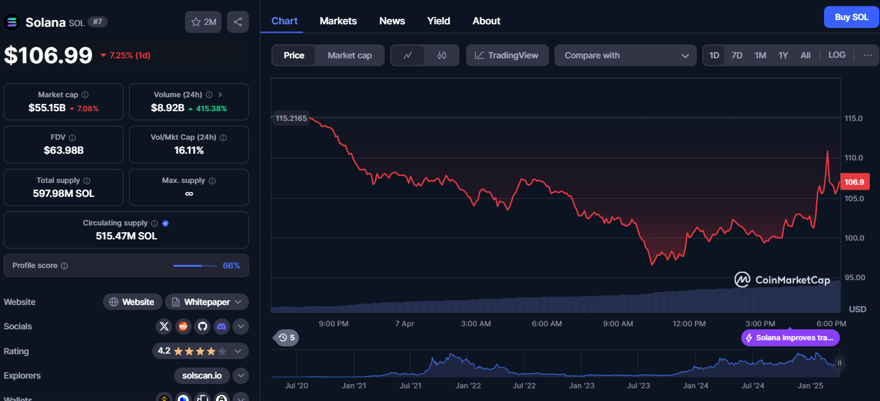Enable LOG scale on chart
This screenshot has width=880, height=401.
coord(837,55)
